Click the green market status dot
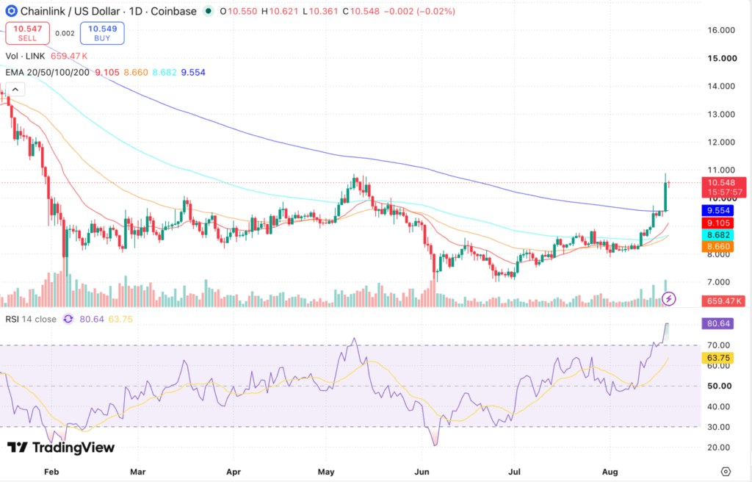Screen dimensions: 752x482 click(x=208, y=10)
